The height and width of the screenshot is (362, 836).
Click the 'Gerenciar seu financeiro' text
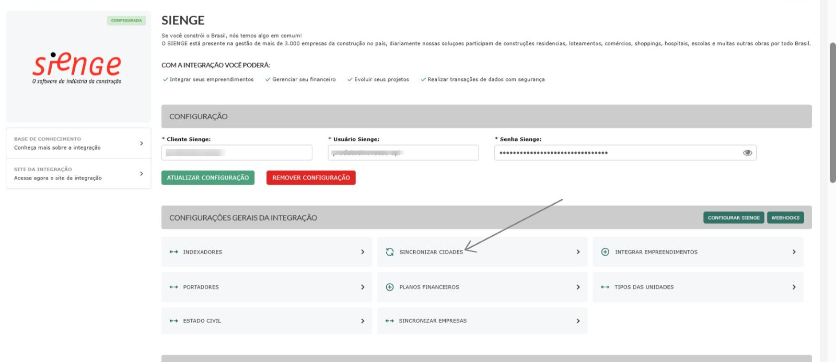point(304,79)
